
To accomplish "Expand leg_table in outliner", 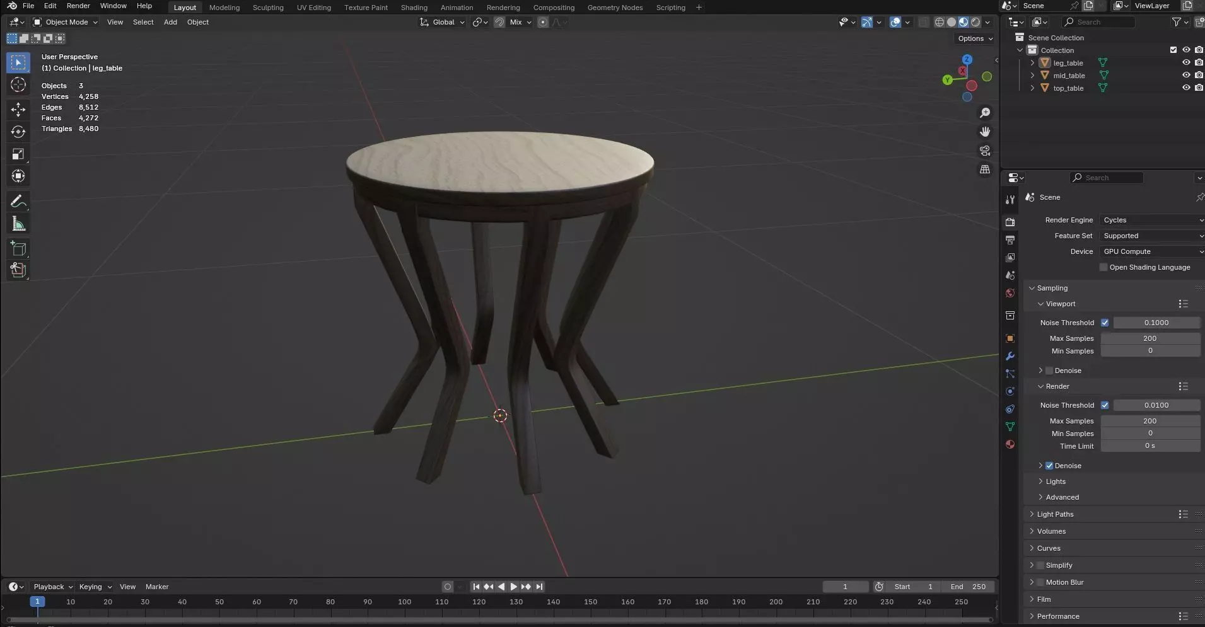I will coord(1032,62).
